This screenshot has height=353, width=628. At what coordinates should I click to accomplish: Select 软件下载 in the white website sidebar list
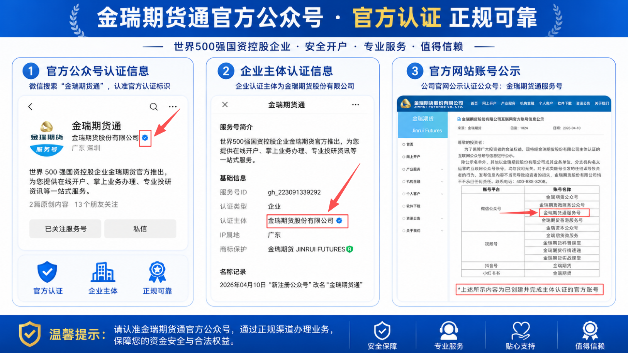[x=413, y=206]
